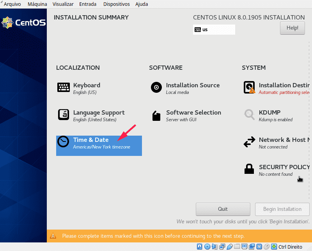Open KDUMP configuration
Screen dimensions: 312x251
(x=268, y=115)
